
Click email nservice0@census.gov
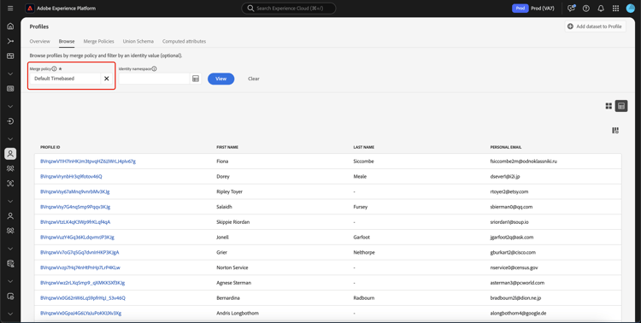(x=514, y=267)
